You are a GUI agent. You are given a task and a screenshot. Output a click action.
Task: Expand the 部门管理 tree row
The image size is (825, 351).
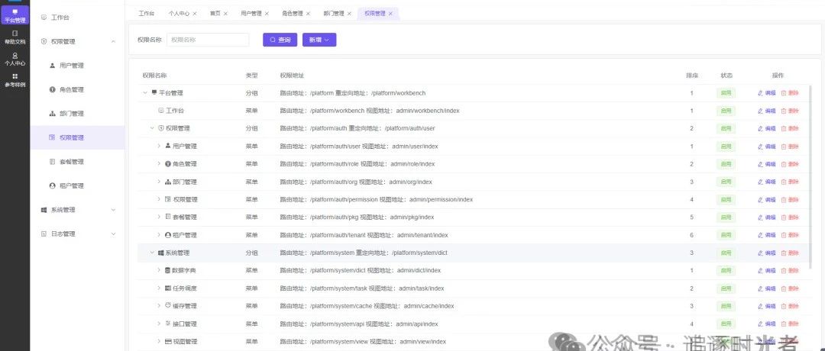(159, 182)
